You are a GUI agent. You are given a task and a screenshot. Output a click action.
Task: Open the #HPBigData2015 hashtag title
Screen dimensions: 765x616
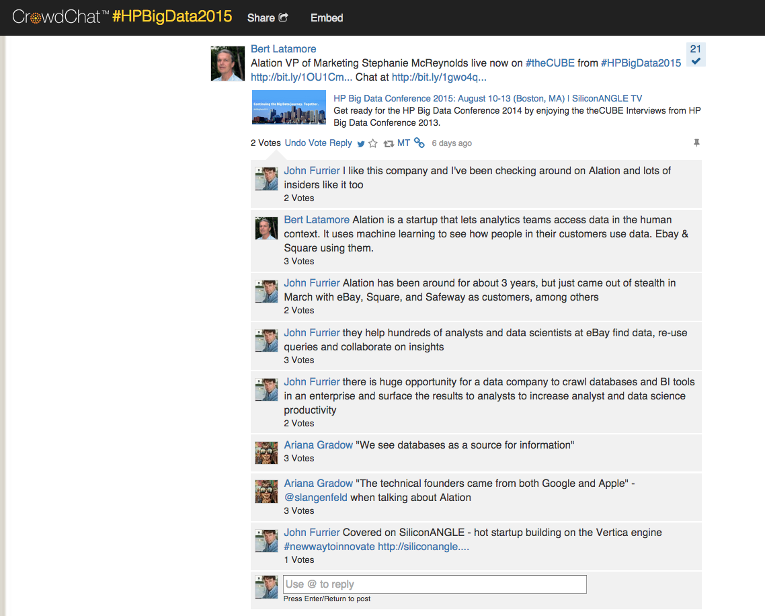(172, 17)
